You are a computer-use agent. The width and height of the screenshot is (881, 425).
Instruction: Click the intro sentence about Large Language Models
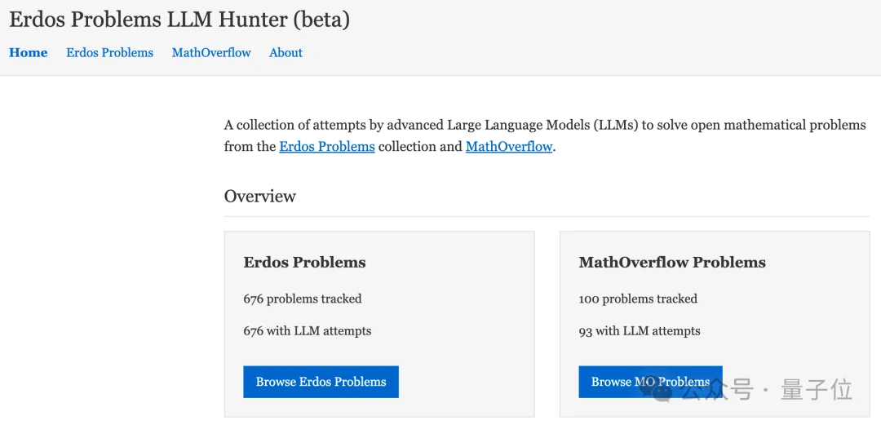pyautogui.click(x=544, y=125)
